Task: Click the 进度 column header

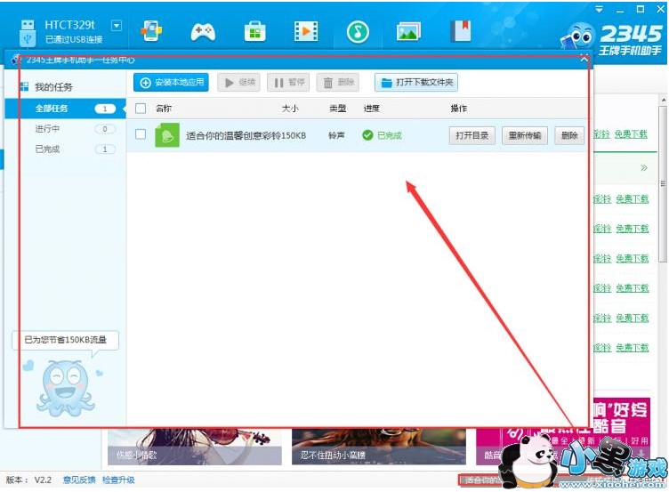Action: click(x=371, y=109)
